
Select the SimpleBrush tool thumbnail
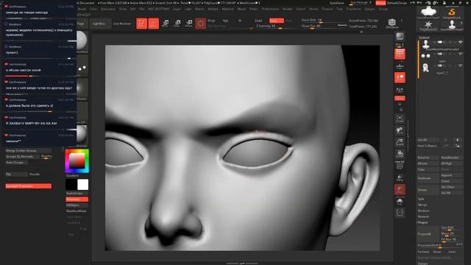(451, 13)
